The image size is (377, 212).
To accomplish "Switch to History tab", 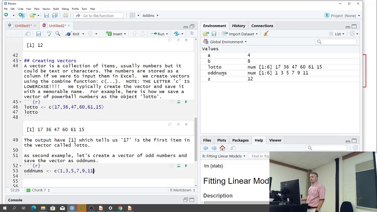I will [x=239, y=26].
